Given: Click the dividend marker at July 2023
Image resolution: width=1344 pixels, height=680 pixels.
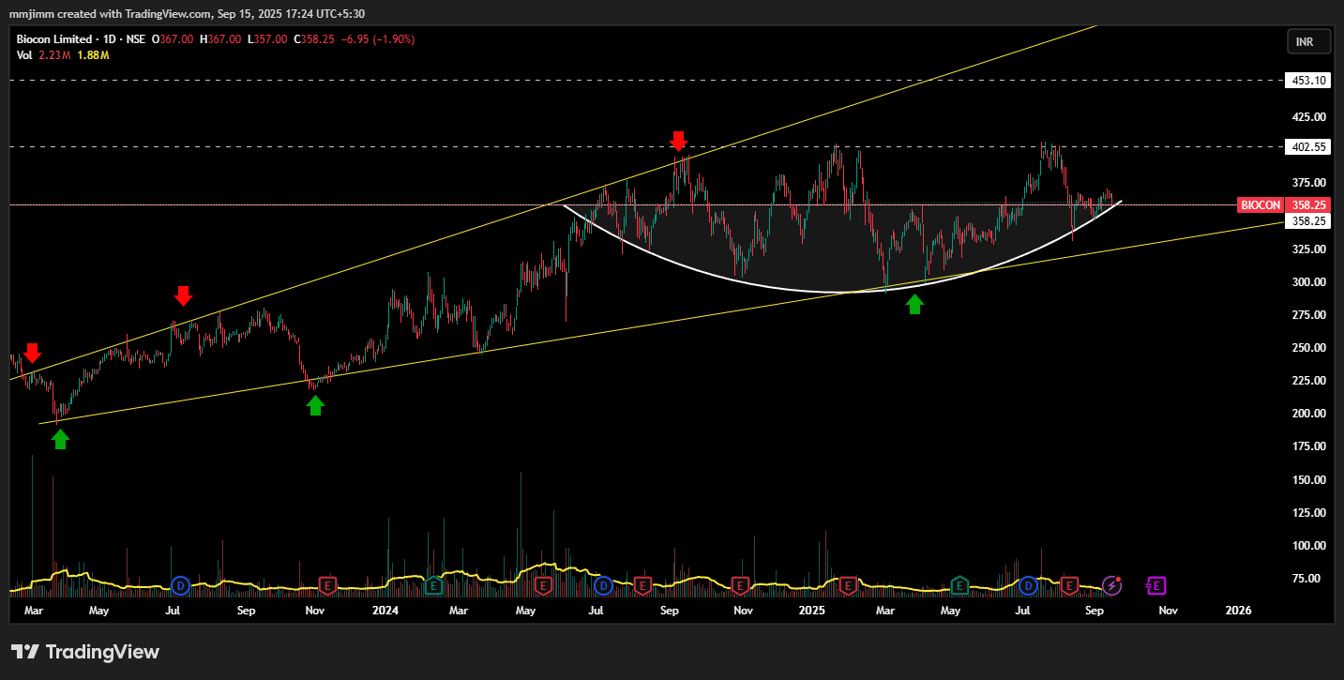Looking at the screenshot, I should point(180,585).
